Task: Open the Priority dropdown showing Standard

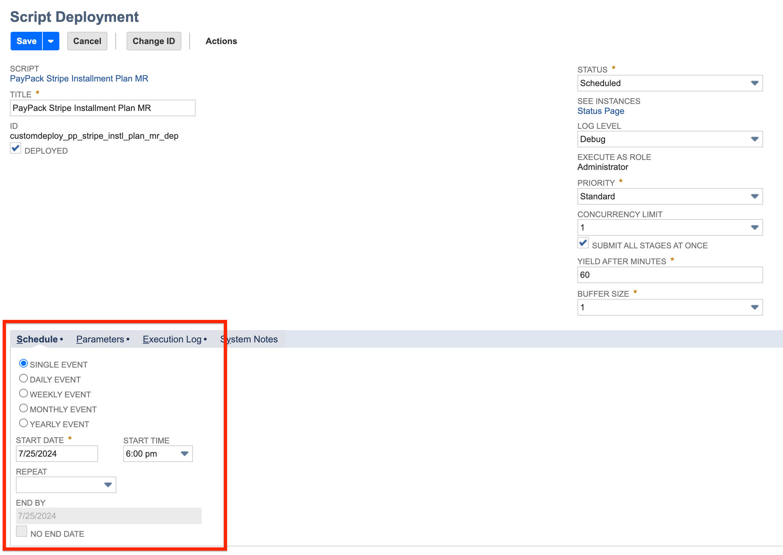Action: click(x=754, y=196)
